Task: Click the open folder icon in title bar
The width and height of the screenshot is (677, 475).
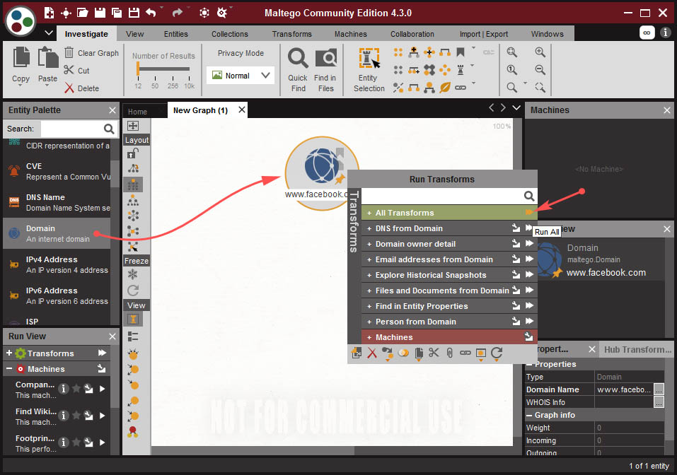Action: coord(83,13)
